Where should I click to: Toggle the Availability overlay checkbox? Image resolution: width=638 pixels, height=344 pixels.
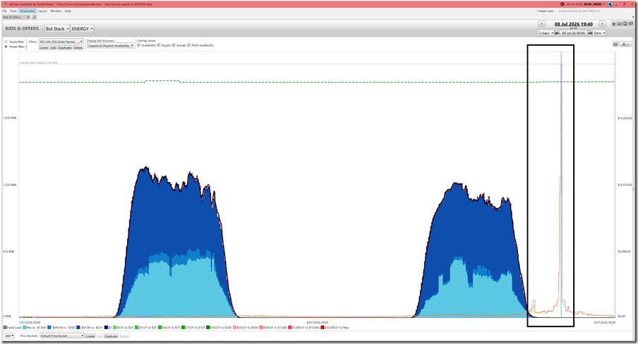click(139, 45)
